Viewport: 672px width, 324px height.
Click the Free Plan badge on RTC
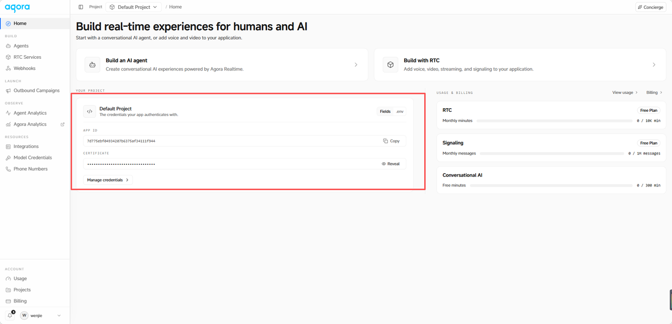coord(649,111)
